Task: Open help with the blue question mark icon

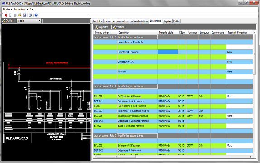Action: pos(36,15)
